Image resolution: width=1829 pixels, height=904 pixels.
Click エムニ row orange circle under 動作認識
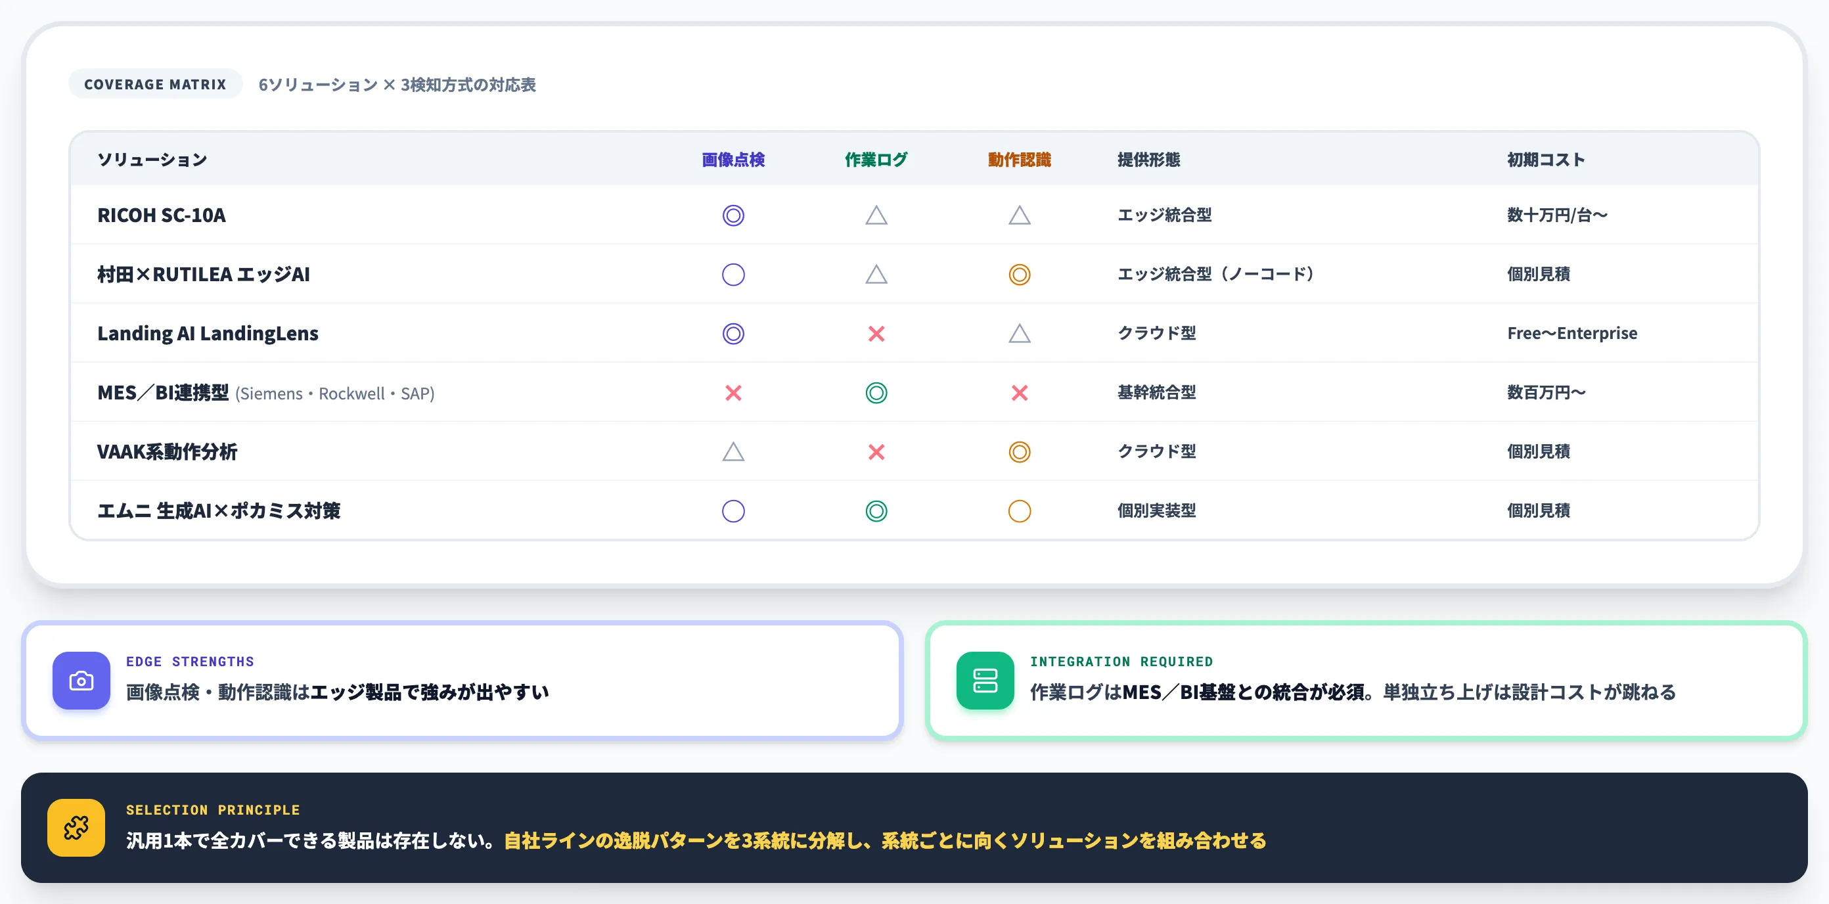click(x=1019, y=510)
